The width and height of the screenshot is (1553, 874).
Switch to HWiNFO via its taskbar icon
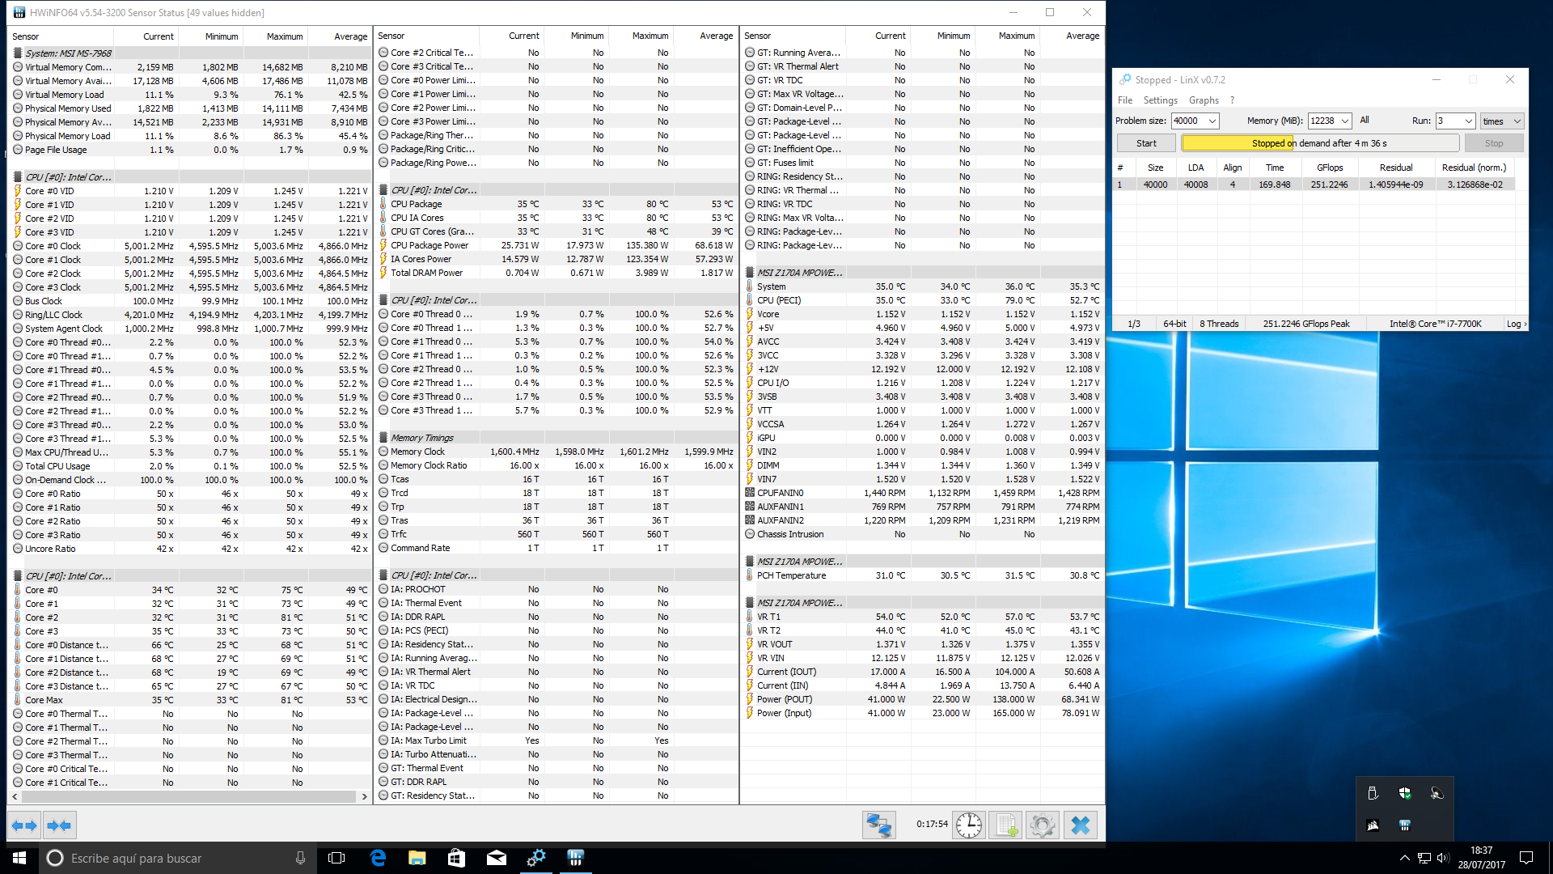(x=576, y=858)
